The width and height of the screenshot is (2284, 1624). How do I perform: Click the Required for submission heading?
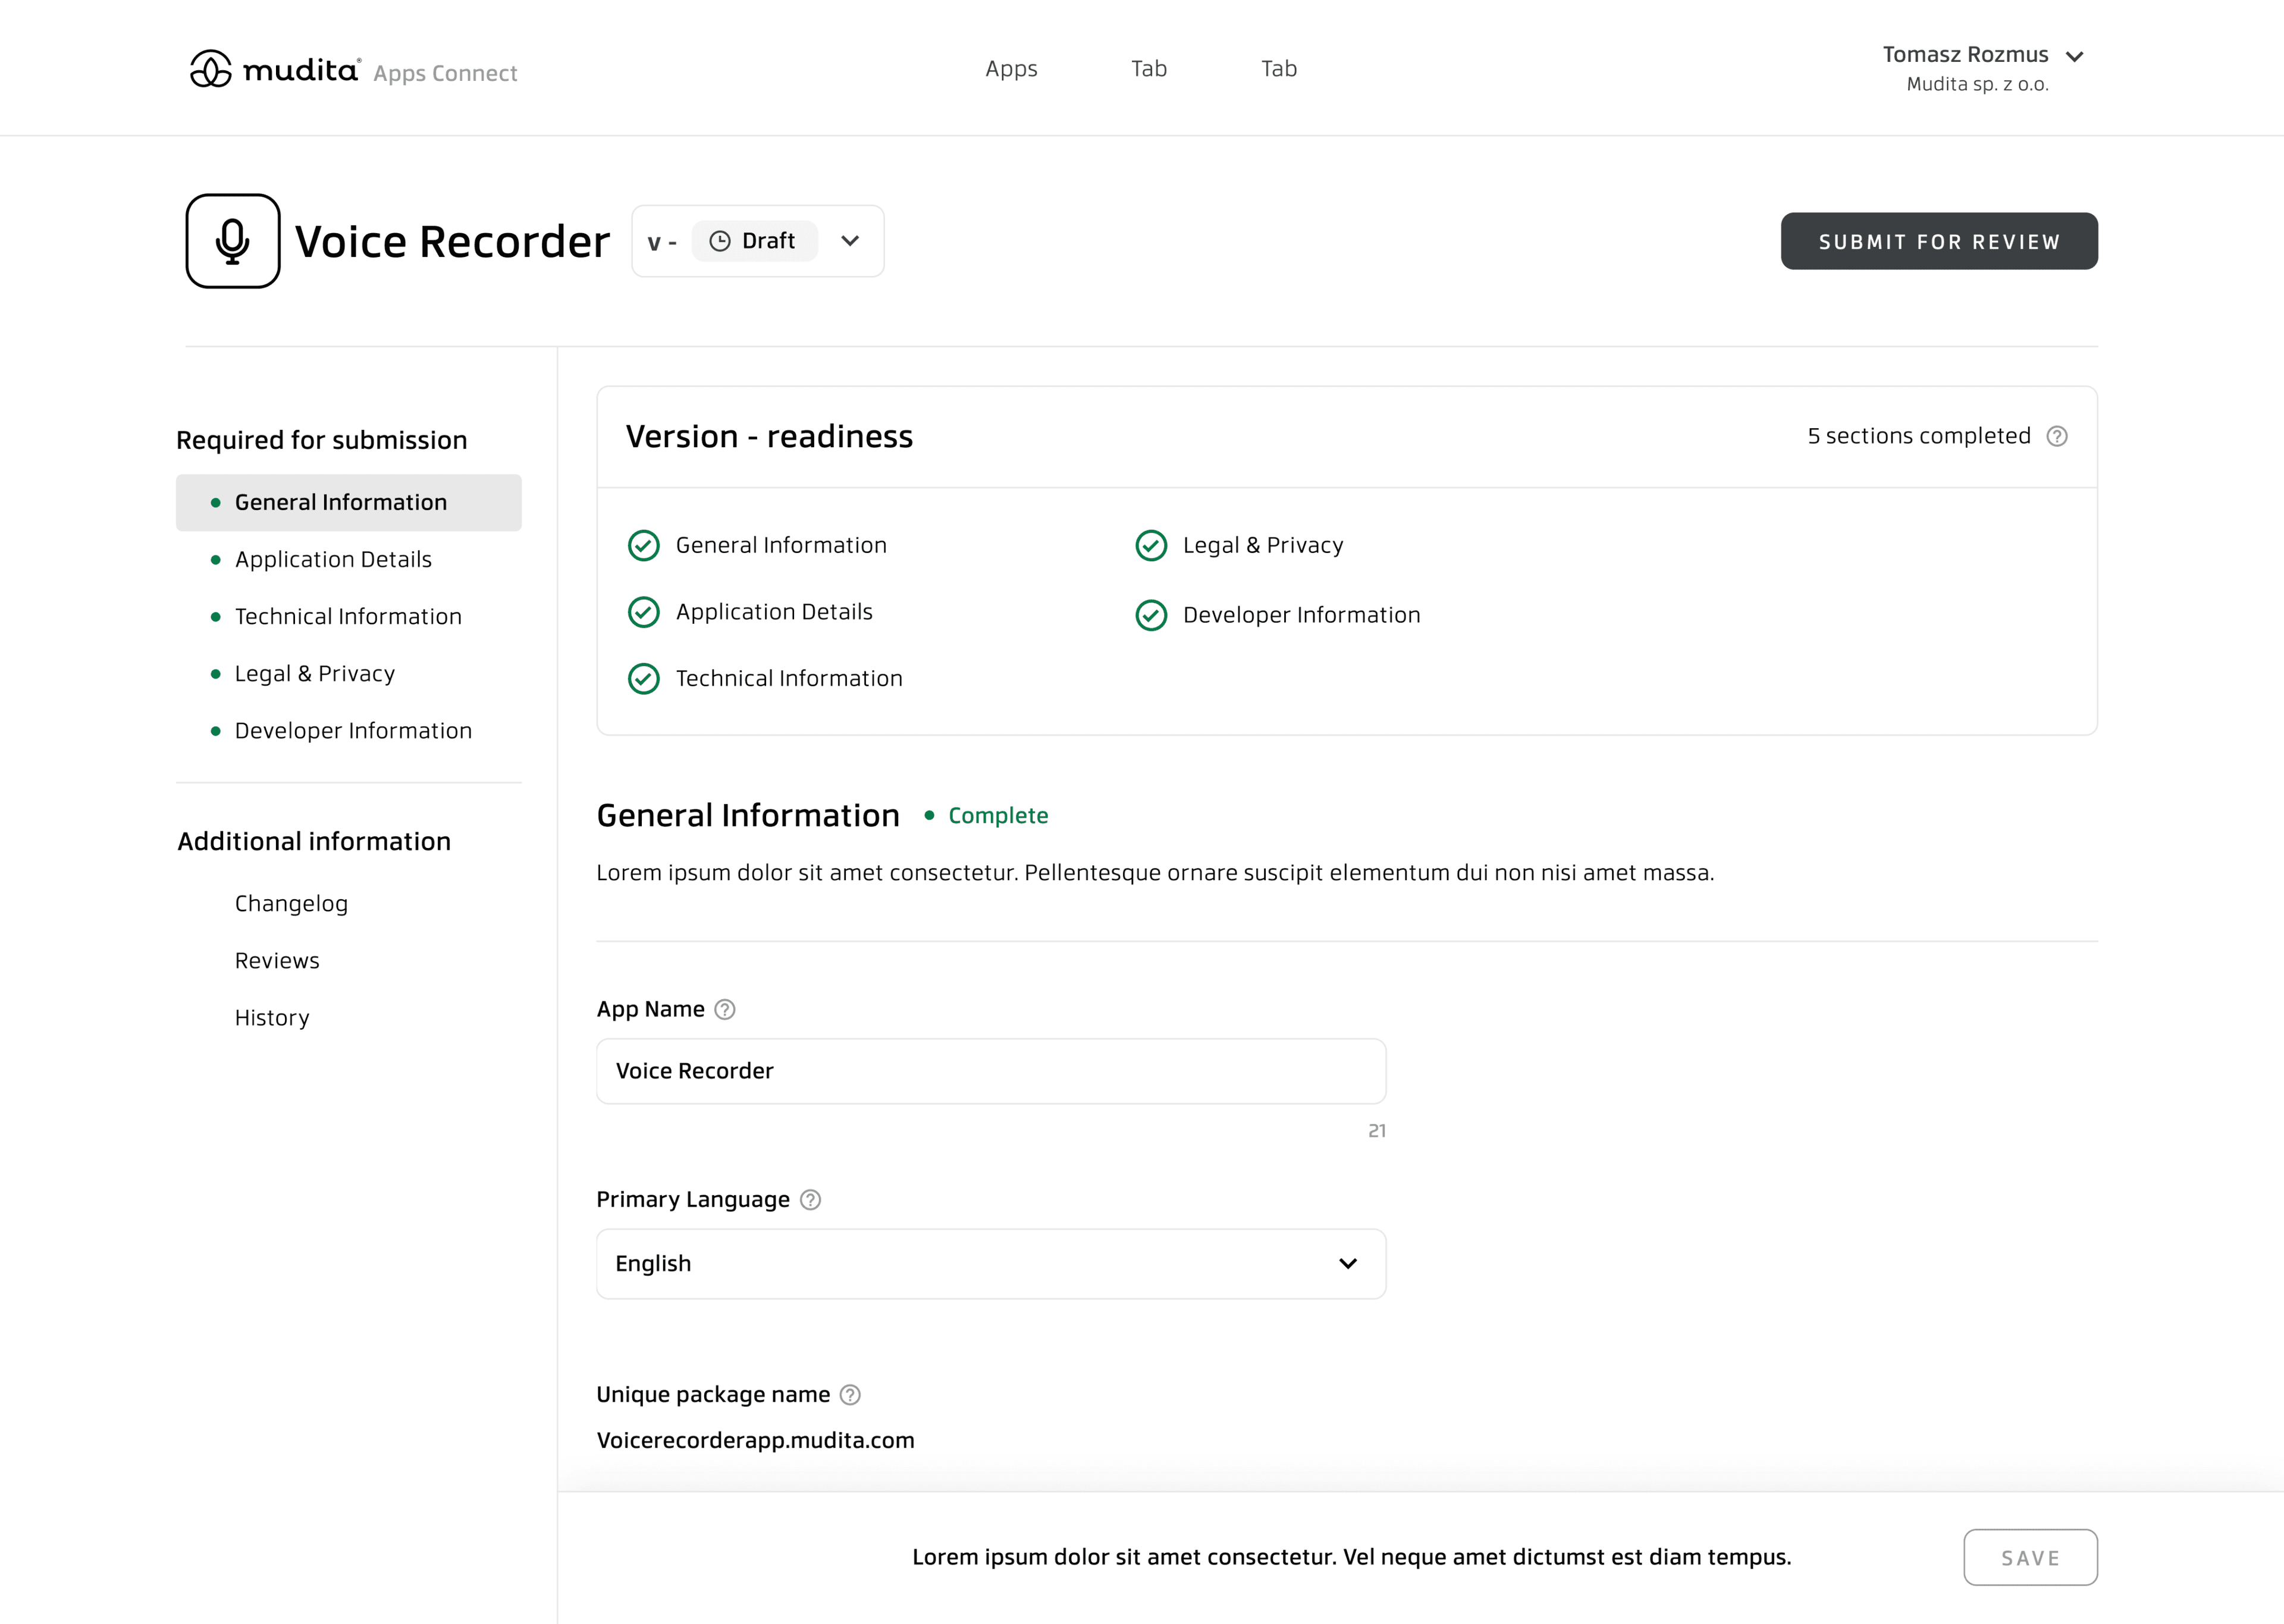[x=322, y=441]
